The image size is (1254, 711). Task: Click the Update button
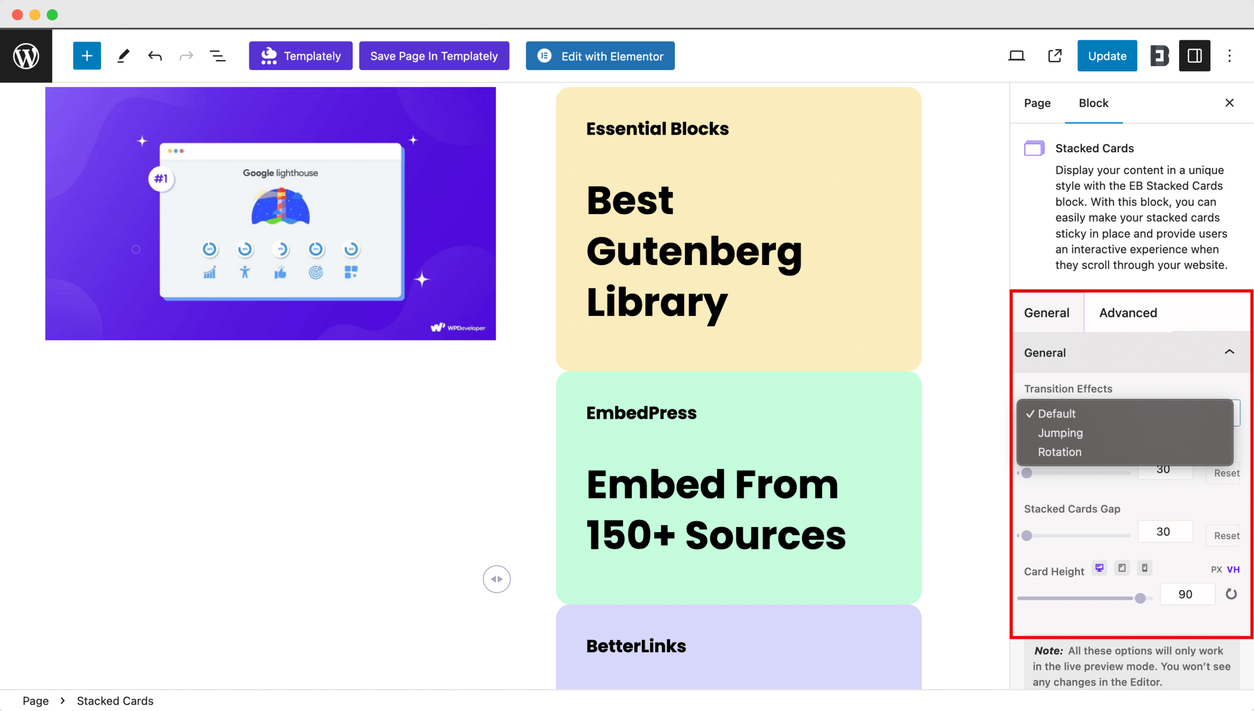coord(1107,56)
